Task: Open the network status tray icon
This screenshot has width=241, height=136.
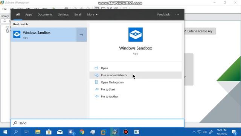Action: coord(199,132)
